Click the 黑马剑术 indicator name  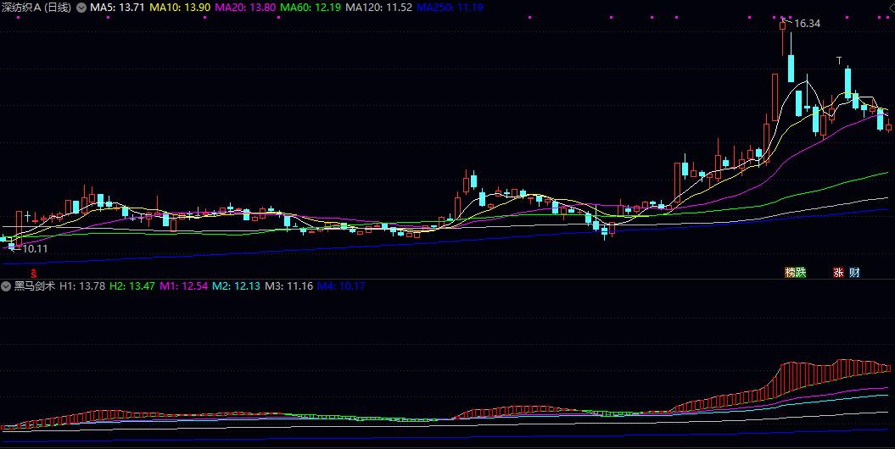click(x=35, y=285)
